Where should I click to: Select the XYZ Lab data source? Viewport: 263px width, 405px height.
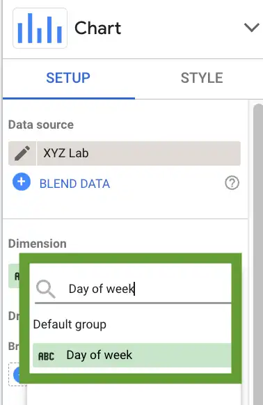pos(138,153)
